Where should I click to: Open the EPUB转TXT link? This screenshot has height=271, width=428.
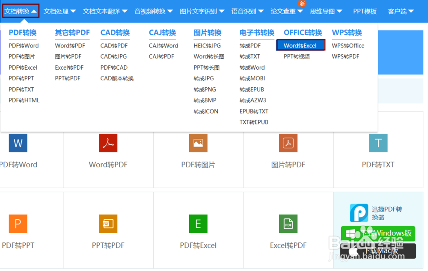[x=254, y=111]
